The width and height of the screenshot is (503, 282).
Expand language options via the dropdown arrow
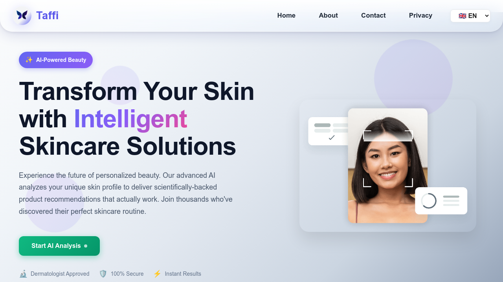487,16
